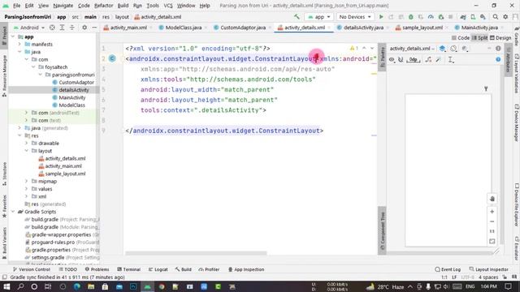This screenshot has height=292, width=520.
Task: Open the Refactor menu
Action: point(103,6)
